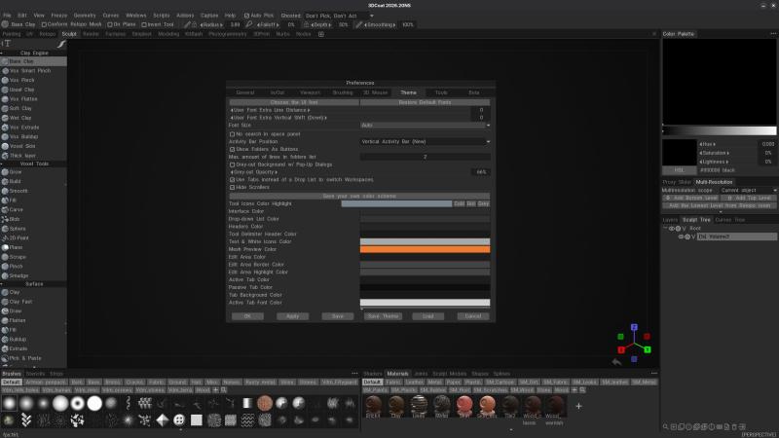Click the text tool T icon
This screenshot has width=779, height=438.
pos(7,44)
